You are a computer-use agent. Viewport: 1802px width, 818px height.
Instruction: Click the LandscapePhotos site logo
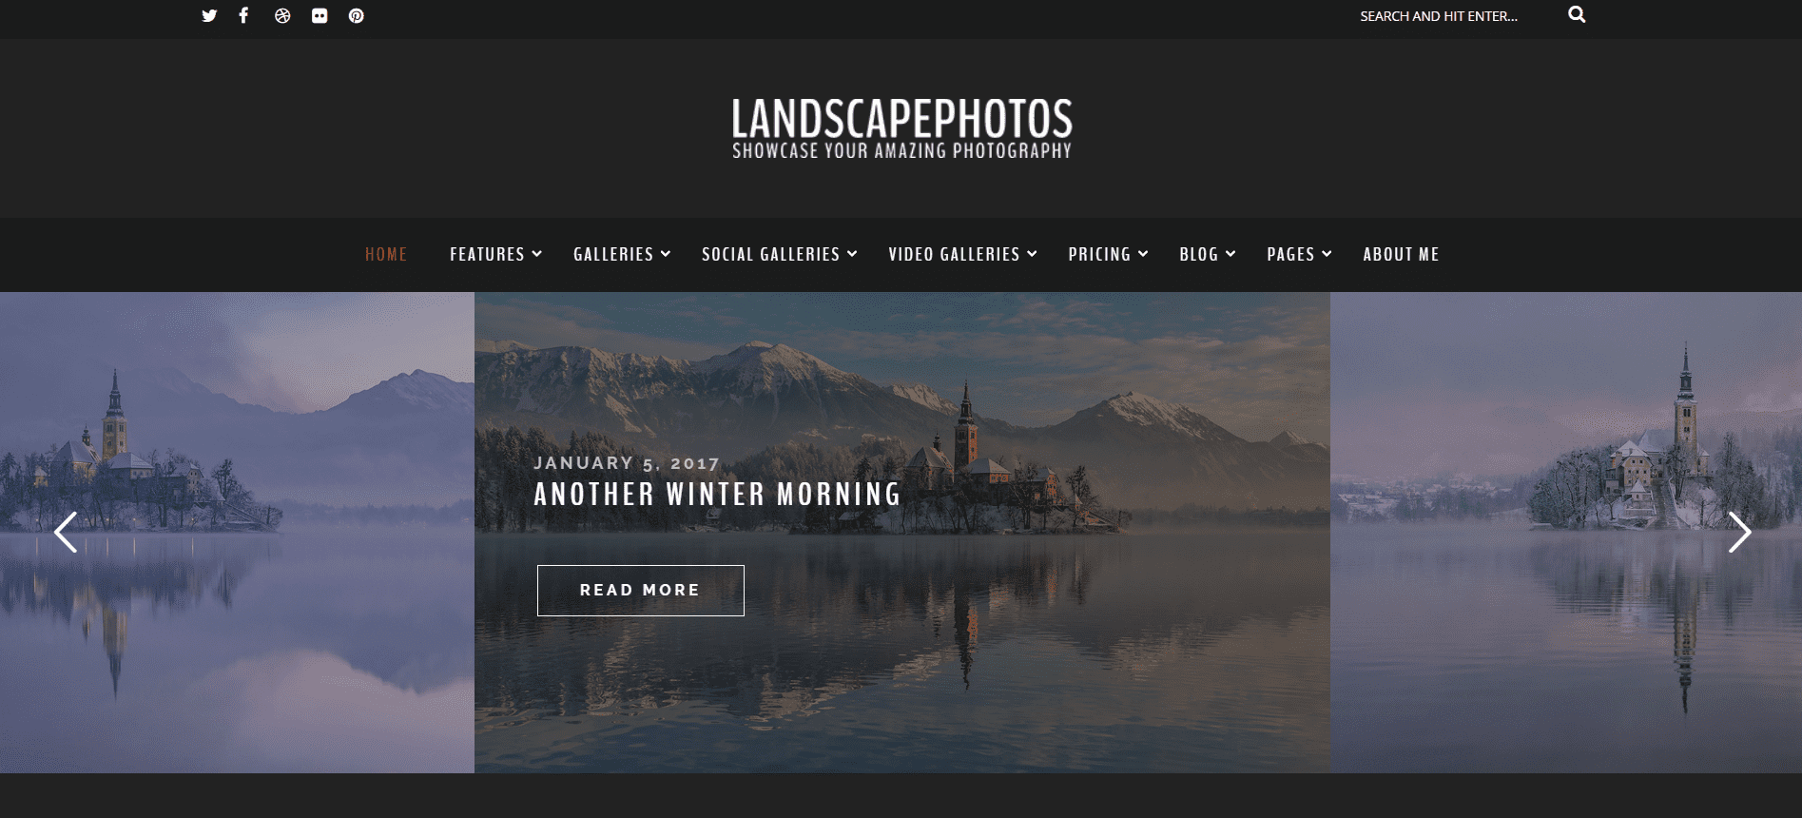point(901,128)
